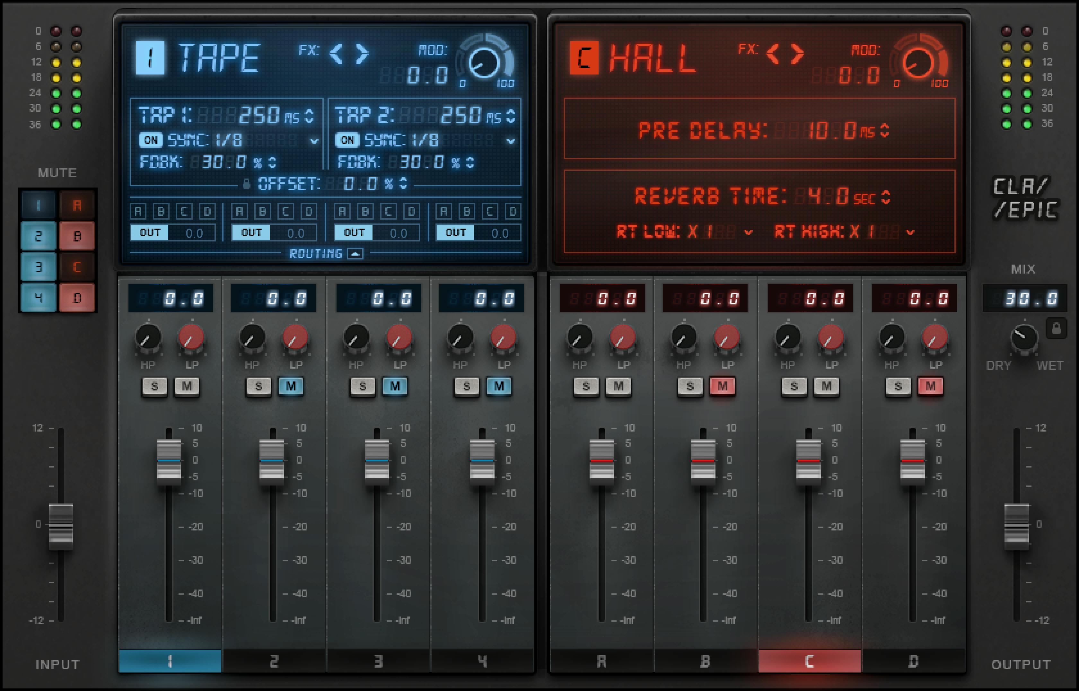Screen dimensions: 1079x691
Task: Select reverb channel D tab at bottom
Action: (913, 661)
